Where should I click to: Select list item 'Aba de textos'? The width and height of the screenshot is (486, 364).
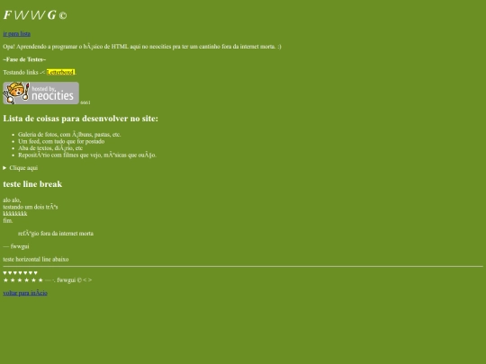point(50,148)
